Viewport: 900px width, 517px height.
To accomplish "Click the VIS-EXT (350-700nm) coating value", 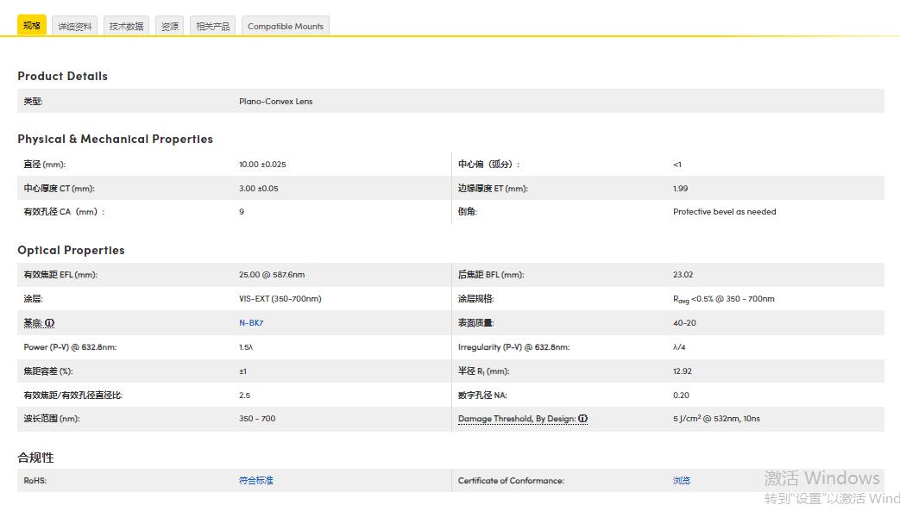I will [x=280, y=299].
